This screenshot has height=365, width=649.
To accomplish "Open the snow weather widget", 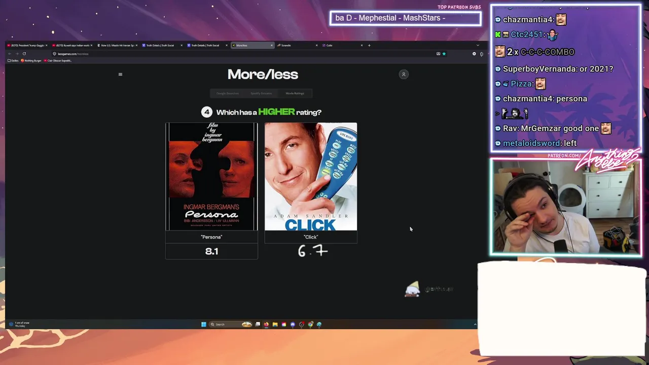I will tap(20, 324).
